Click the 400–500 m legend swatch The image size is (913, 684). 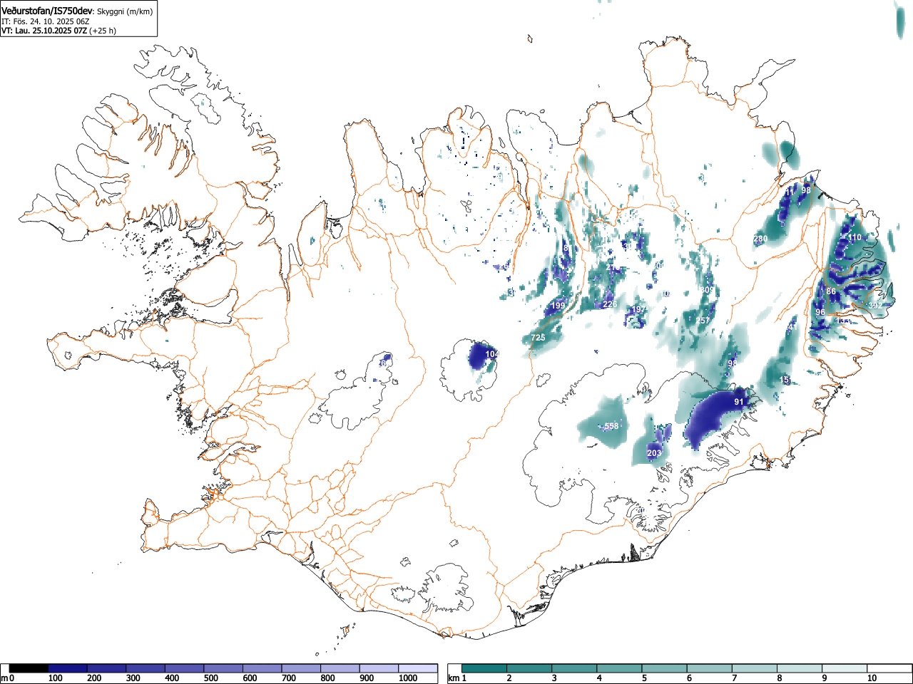tap(185, 668)
